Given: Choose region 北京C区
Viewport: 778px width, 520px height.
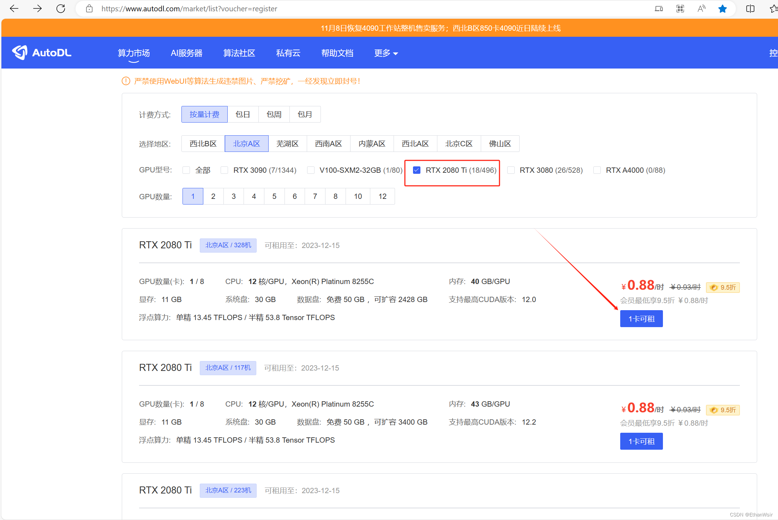Looking at the screenshot, I should coord(459,144).
